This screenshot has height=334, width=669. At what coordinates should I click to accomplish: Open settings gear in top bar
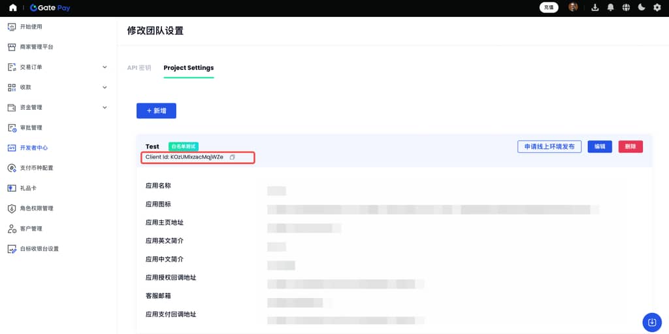[657, 8]
